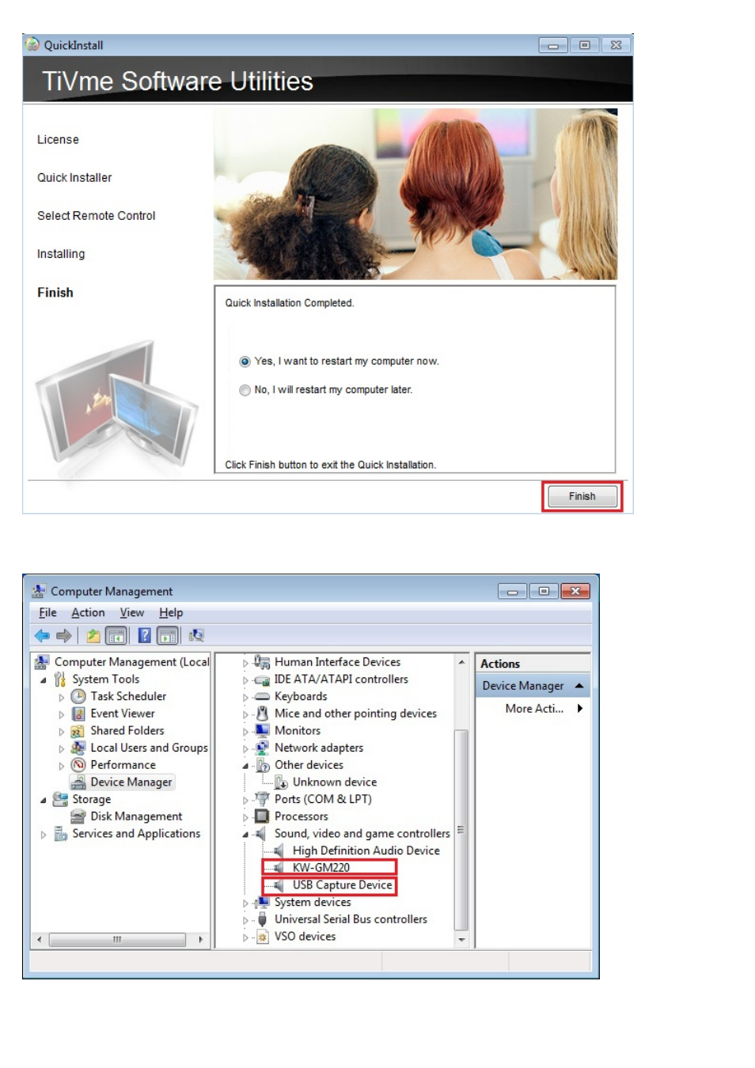Open the File menu
The height and width of the screenshot is (1068, 755).
[47, 612]
